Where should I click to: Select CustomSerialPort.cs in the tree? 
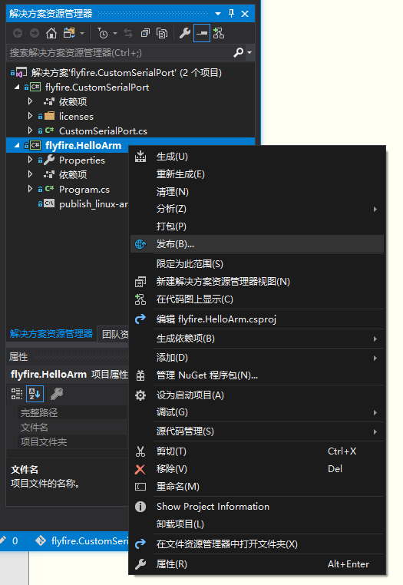coord(103,131)
